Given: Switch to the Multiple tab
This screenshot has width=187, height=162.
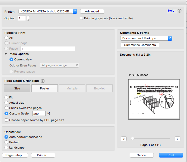Looking at the screenshot, I should [72, 88].
